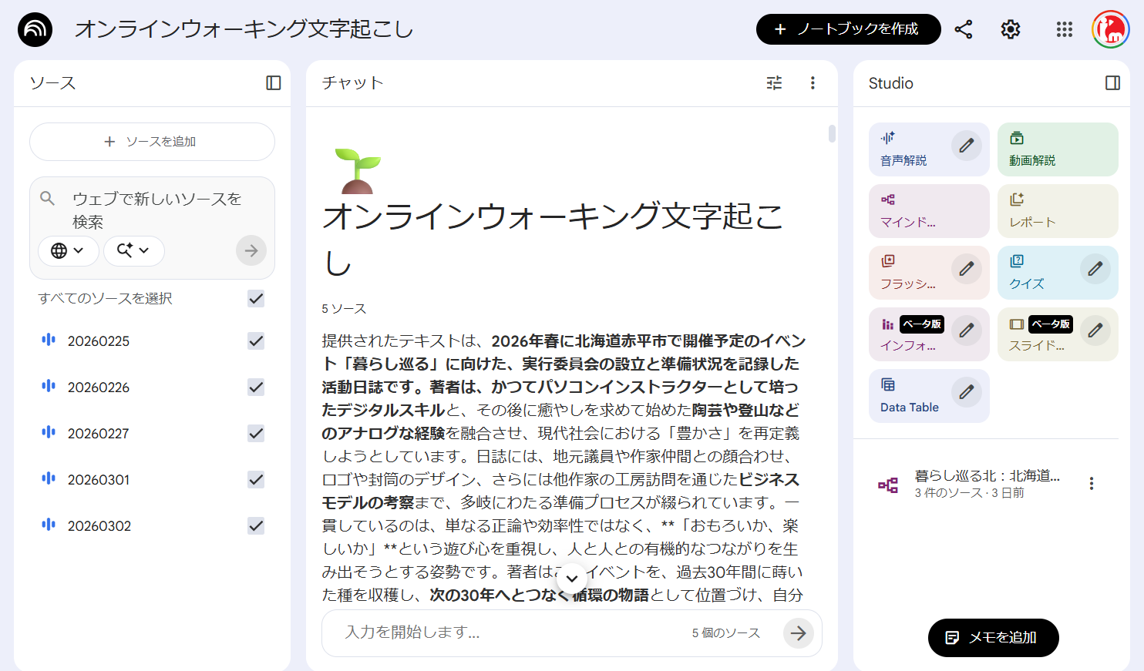Image resolution: width=1144 pixels, height=671 pixels.
Task: Collapse the Studio panel
Action: click(1112, 83)
